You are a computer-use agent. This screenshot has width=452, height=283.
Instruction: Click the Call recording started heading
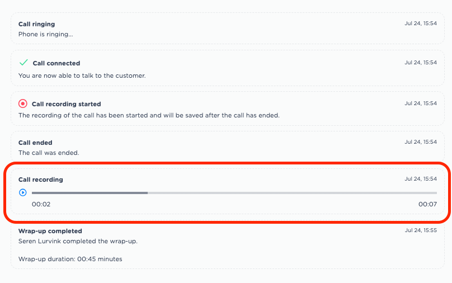pyautogui.click(x=67, y=104)
